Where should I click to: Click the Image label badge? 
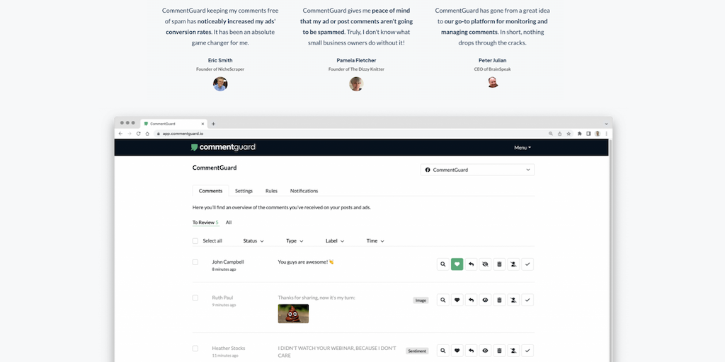pos(421,300)
